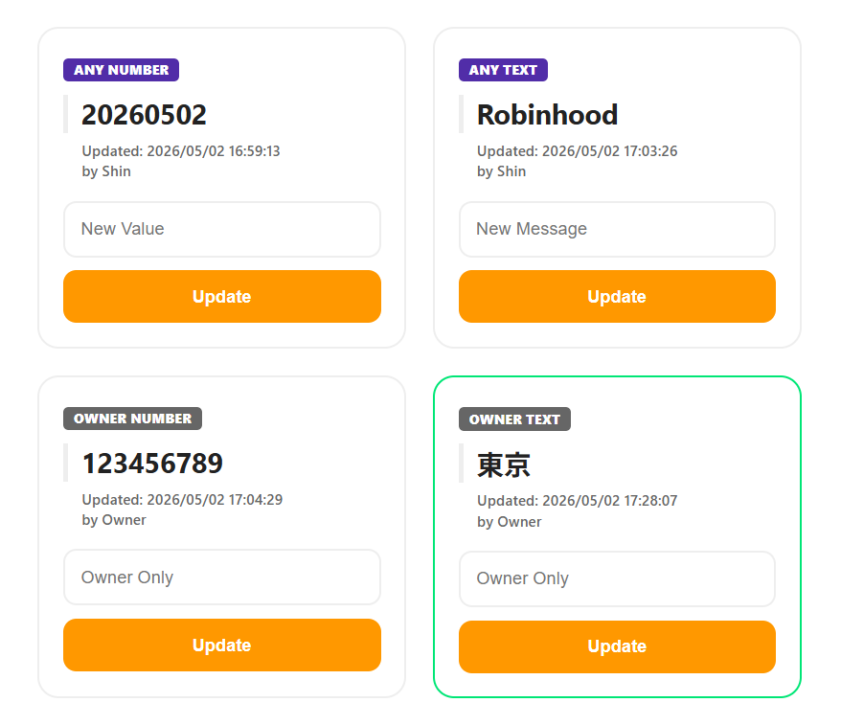The width and height of the screenshot is (841, 725).
Task: Select the 東京 text value
Action: [x=504, y=464]
